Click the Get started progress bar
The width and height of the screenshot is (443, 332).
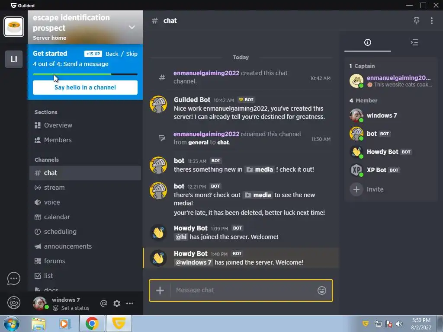85,74
